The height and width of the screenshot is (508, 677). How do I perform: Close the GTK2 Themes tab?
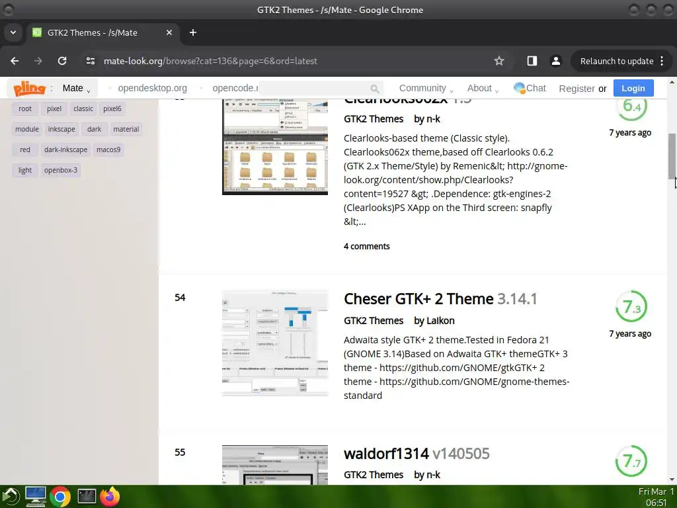(169, 32)
